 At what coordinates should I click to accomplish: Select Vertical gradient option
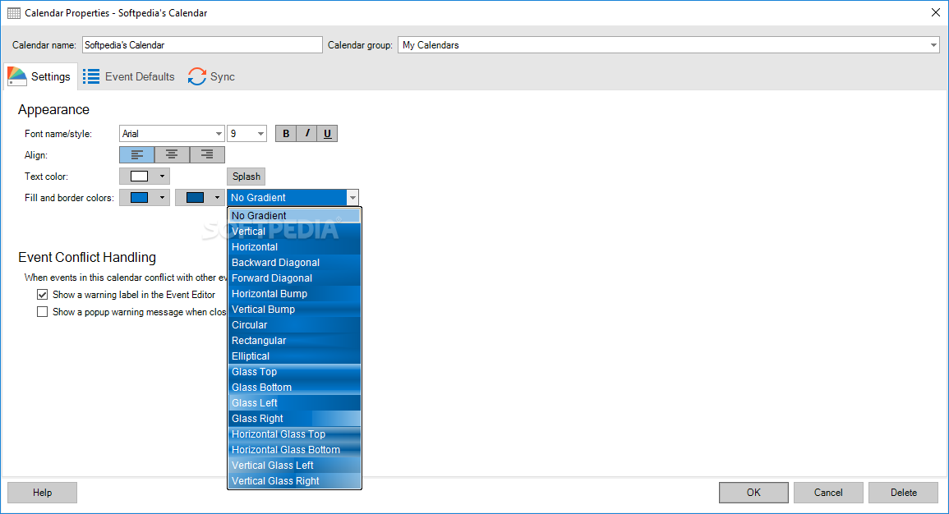294,231
